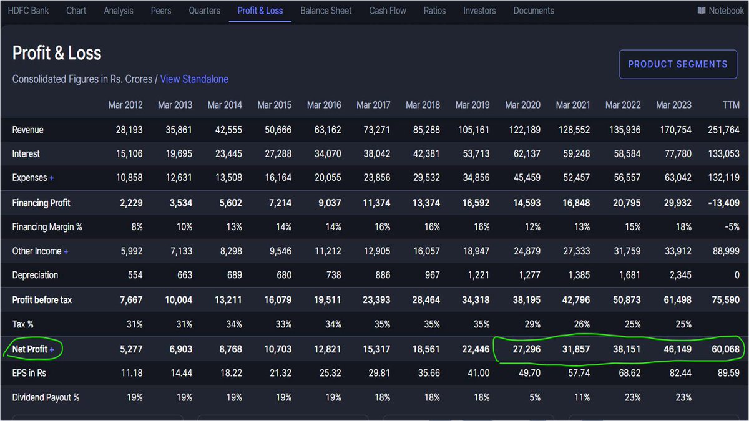Select the Quarters tab
The image size is (749, 421).
[204, 11]
